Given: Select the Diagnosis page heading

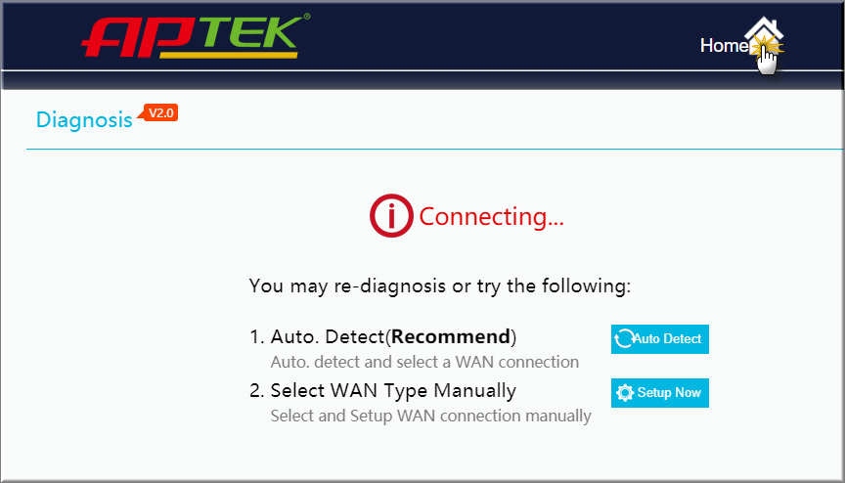Looking at the screenshot, I should 84,119.
